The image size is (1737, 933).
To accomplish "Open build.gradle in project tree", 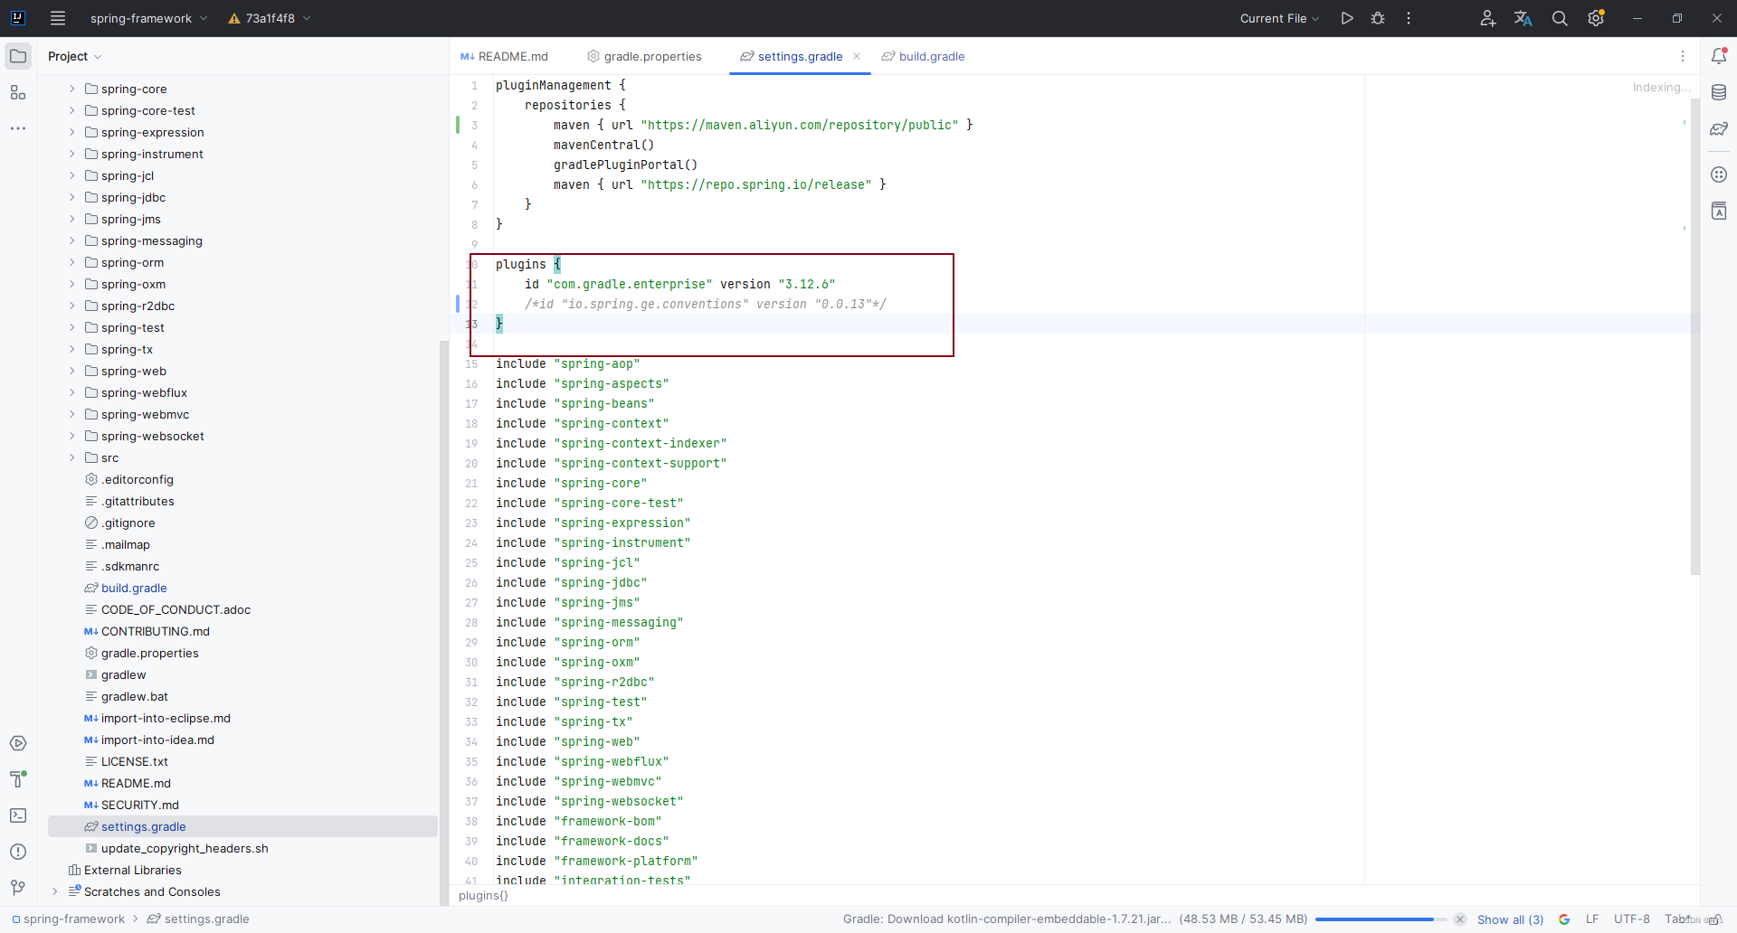I will pyautogui.click(x=134, y=588).
